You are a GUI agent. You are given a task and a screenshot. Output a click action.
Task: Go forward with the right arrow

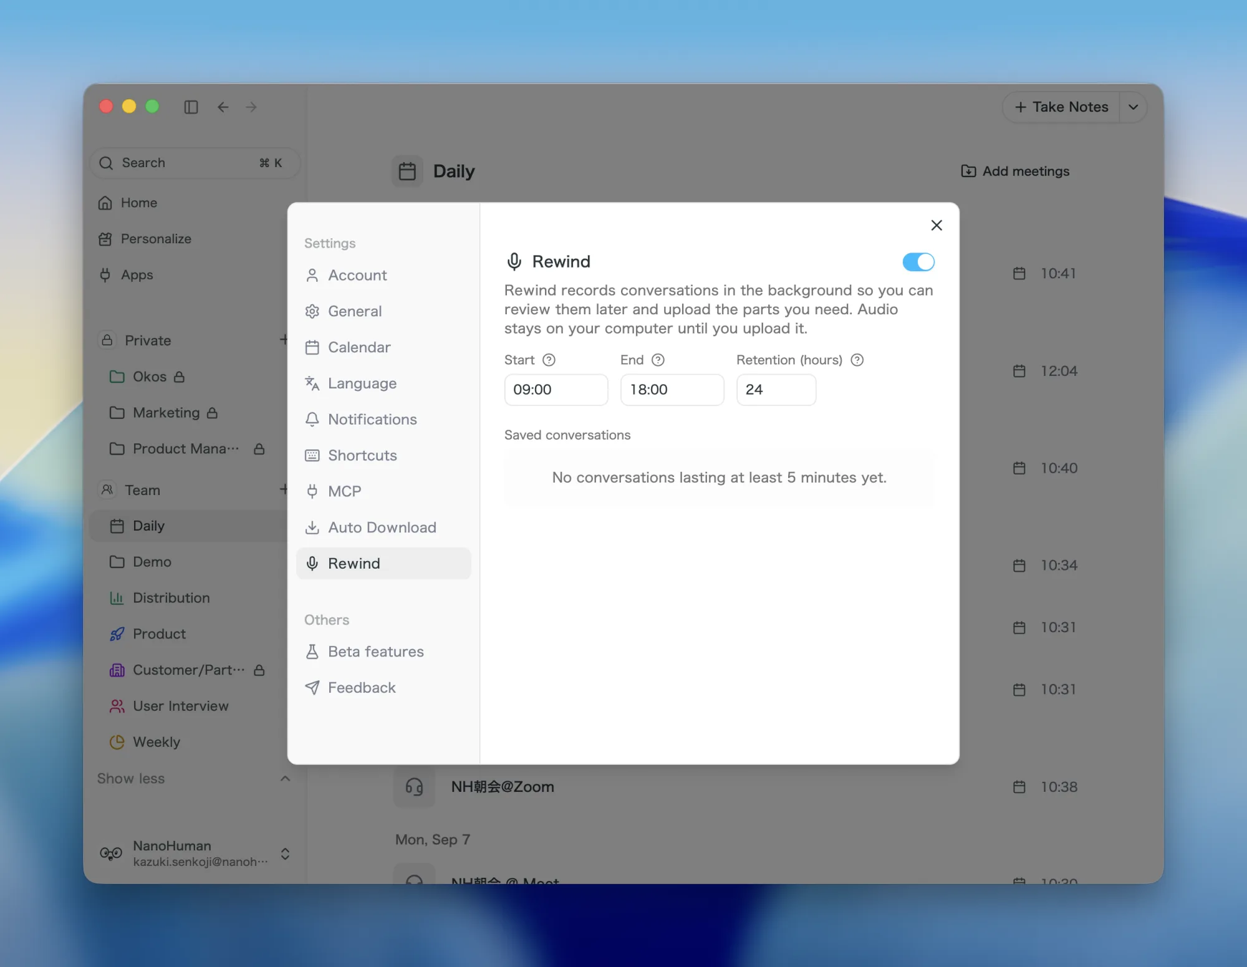pos(251,107)
